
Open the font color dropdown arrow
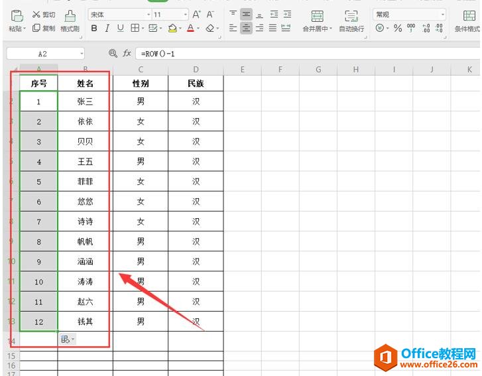pyautogui.click(x=198, y=29)
